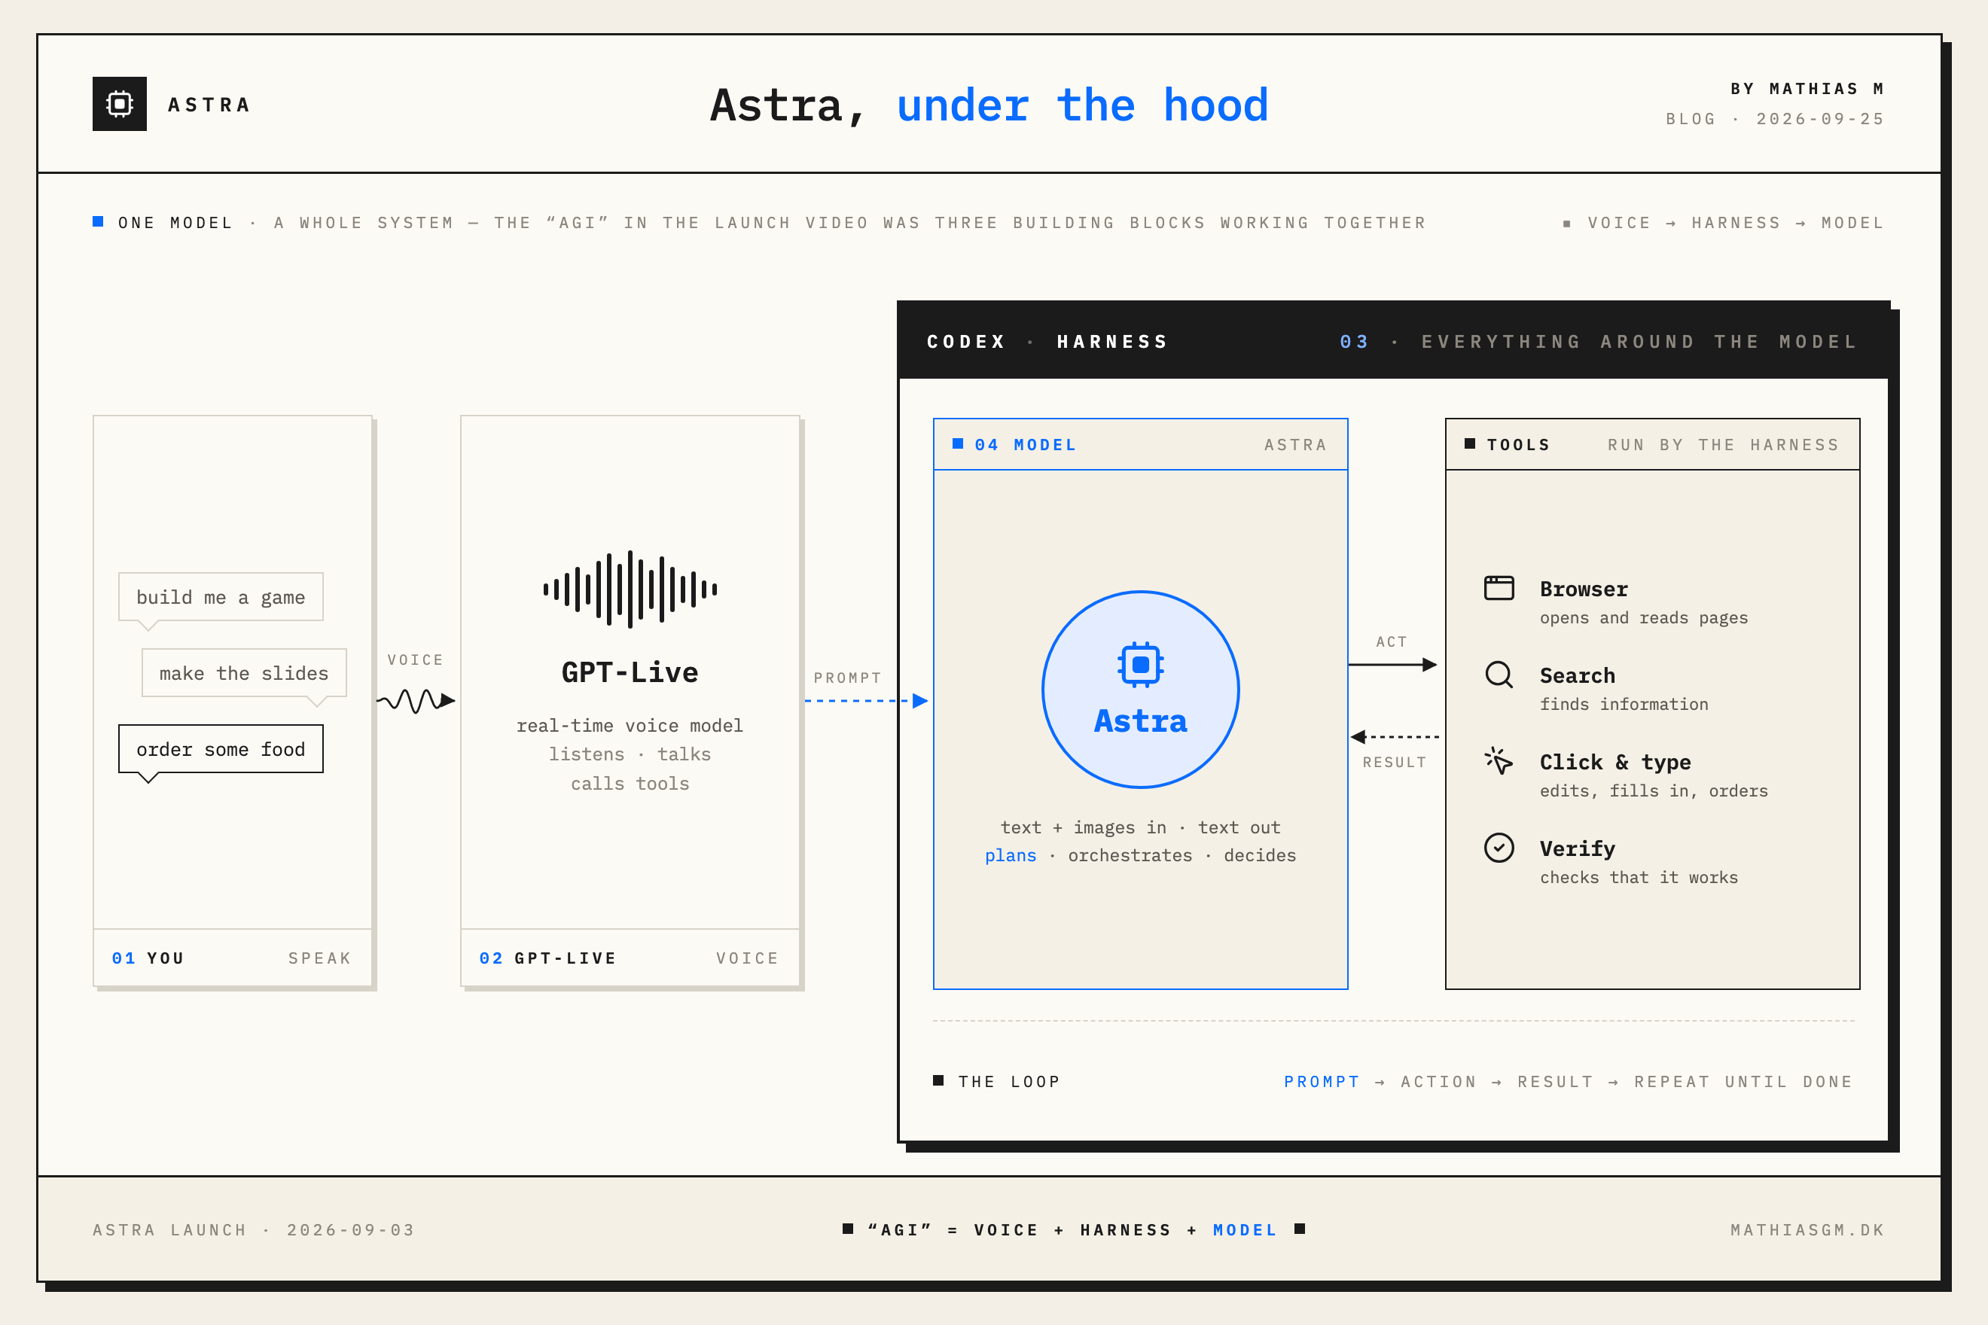Click the '02 GPT-LIVE' card footer label
The height and width of the screenshot is (1325, 1988).
click(x=547, y=958)
